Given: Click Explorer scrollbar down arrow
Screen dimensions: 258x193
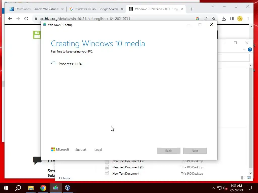Looking at the screenshot, I should 250,173.
